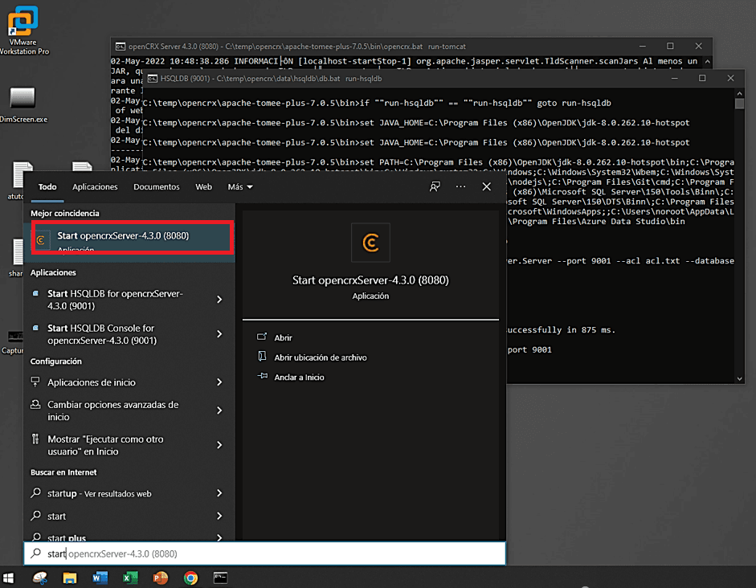Open Excel from the taskbar
Screen dimensions: 756x588
(130, 578)
